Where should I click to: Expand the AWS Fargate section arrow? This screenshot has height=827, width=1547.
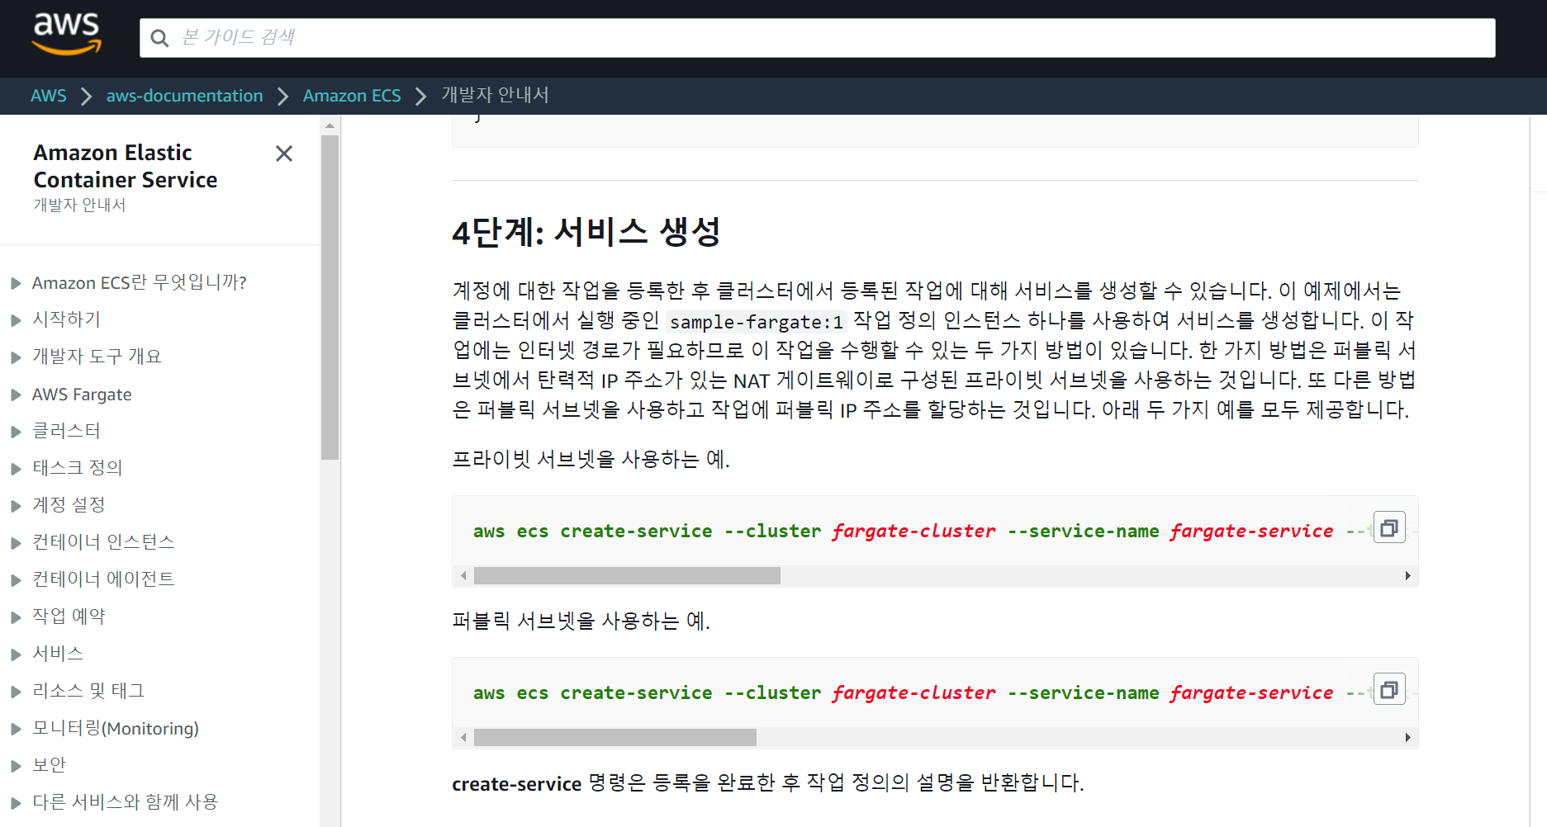(x=16, y=395)
